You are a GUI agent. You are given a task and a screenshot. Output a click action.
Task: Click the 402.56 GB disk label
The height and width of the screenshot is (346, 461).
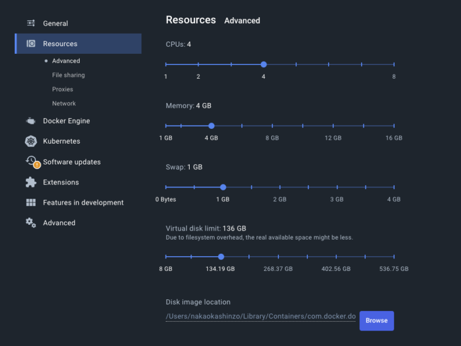pos(336,269)
